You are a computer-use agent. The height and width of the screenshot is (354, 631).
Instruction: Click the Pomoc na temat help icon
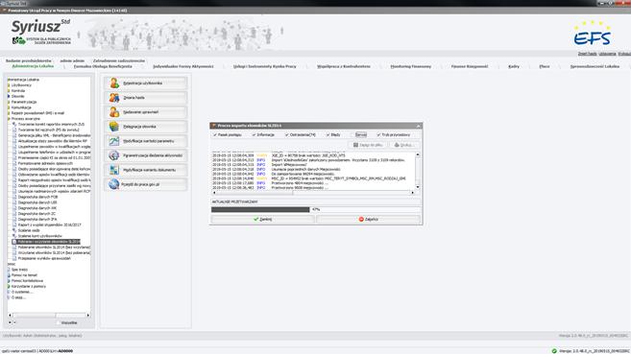9,275
